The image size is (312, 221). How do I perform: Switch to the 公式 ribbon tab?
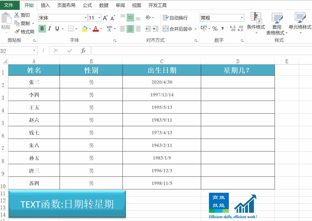87,5
